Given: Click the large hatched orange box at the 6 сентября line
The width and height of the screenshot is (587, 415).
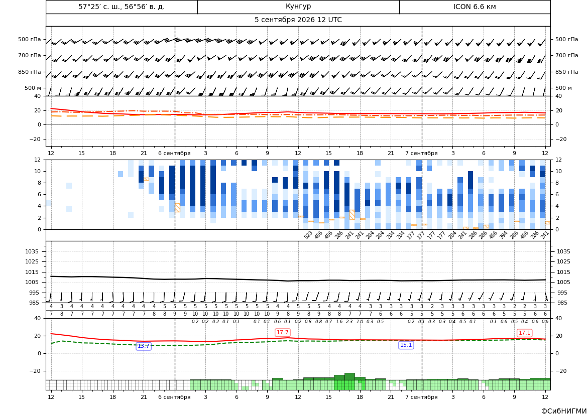Looking at the screenshot, I should coord(177,208).
